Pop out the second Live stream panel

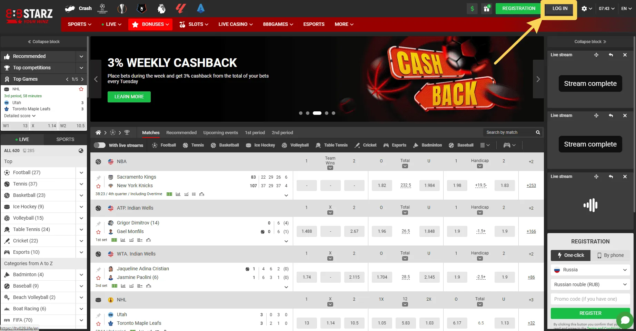[x=611, y=116]
